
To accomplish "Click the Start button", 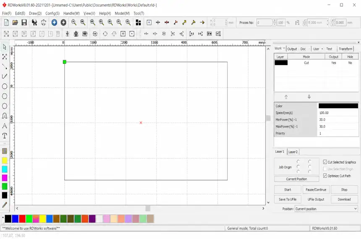I will click(288, 190).
